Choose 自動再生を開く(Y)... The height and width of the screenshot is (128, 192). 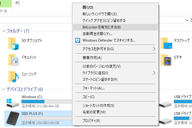(115, 34)
